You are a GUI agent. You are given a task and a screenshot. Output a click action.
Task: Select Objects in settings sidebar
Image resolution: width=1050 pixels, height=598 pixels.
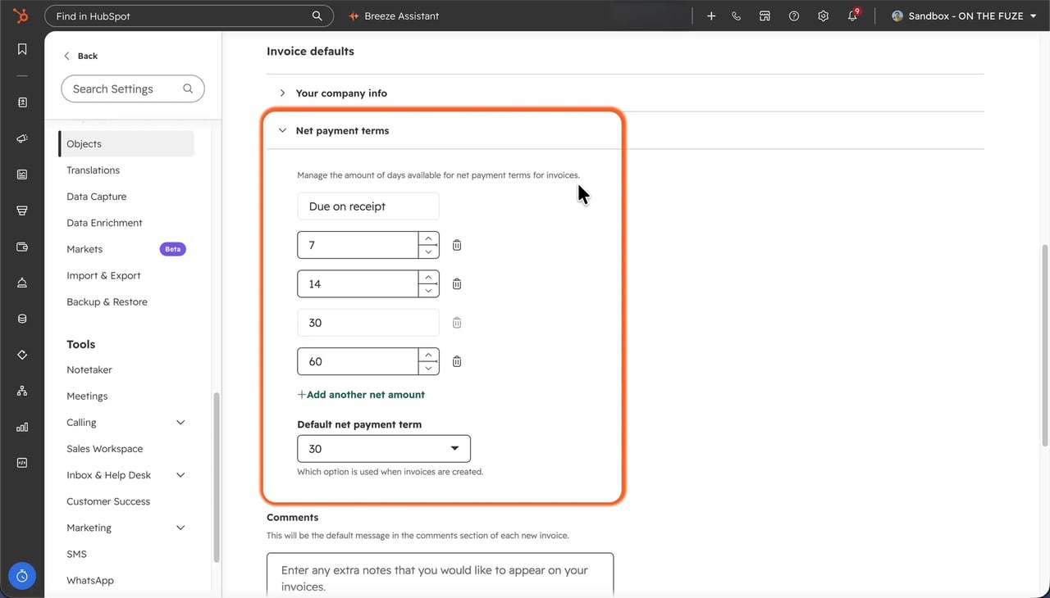click(x=126, y=143)
